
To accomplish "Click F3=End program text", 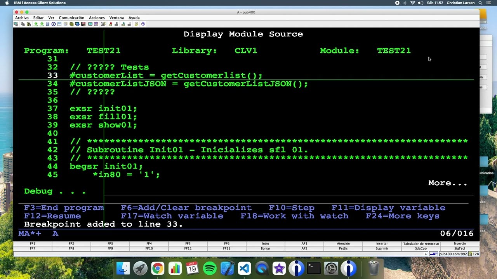I will click(x=64, y=208).
